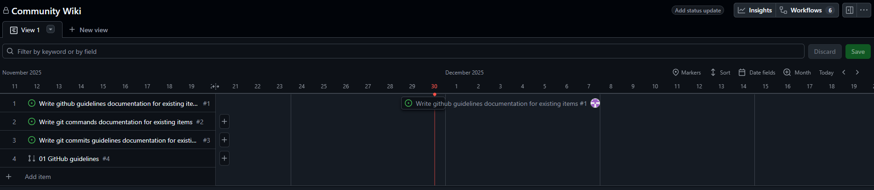
Task: Click the search magnifier icon in filter bar
Action: 10,51
